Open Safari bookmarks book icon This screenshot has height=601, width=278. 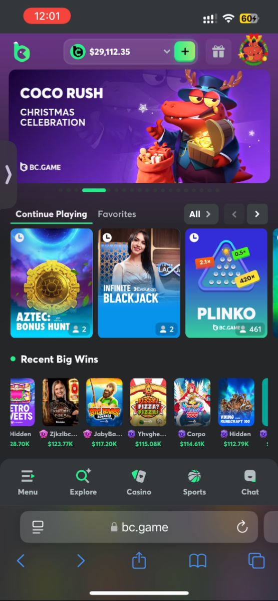coord(198,560)
